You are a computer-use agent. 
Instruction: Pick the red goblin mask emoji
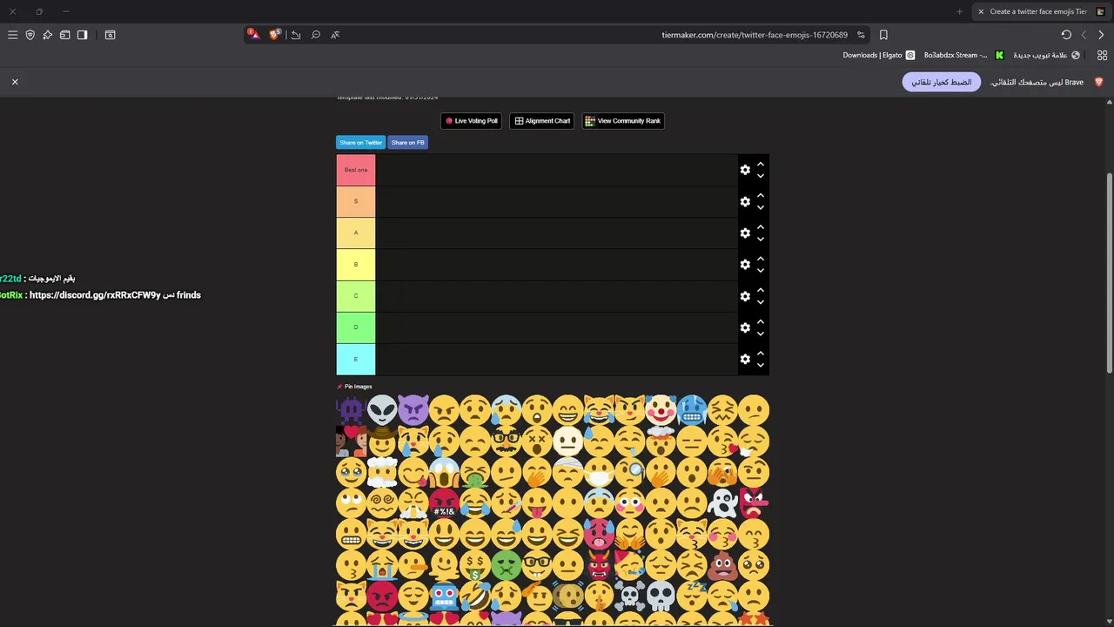[754, 503]
